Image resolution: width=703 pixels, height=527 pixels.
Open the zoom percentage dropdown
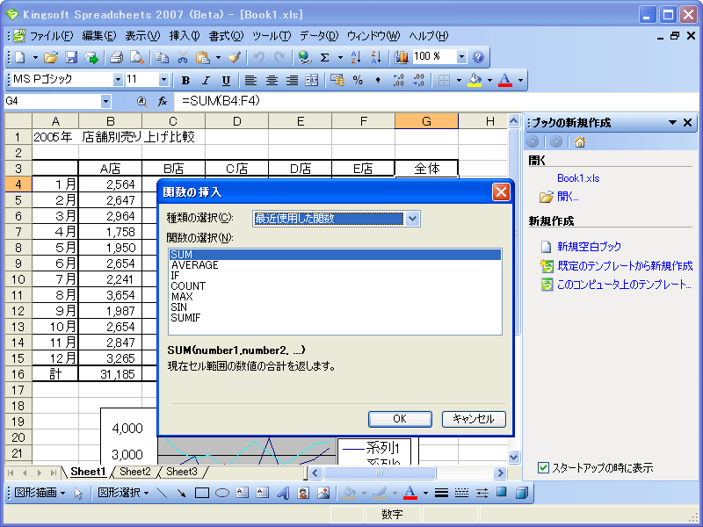tap(462, 57)
